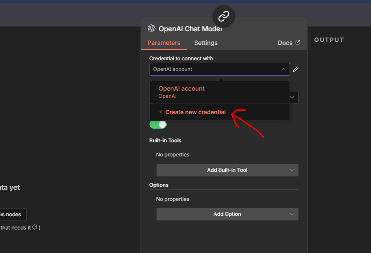Viewport: 371px width, 253px height.
Task: Click the circled question mark help icon
Action: tap(34, 227)
